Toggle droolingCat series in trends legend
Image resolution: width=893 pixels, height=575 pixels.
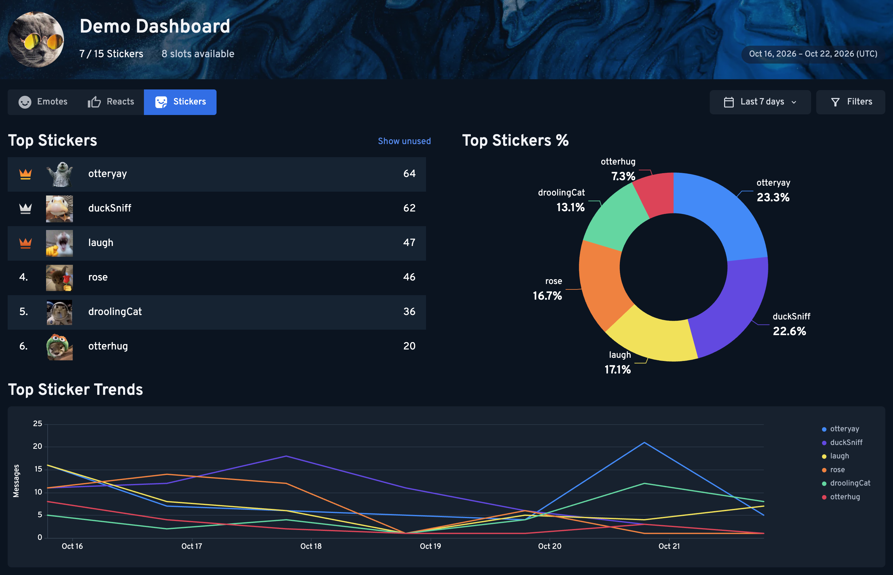pos(846,483)
